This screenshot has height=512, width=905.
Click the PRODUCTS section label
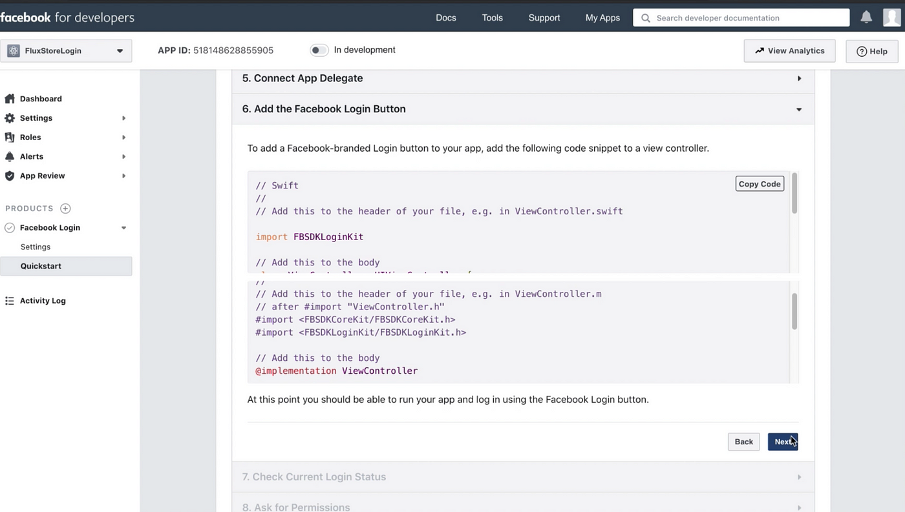pyautogui.click(x=29, y=209)
